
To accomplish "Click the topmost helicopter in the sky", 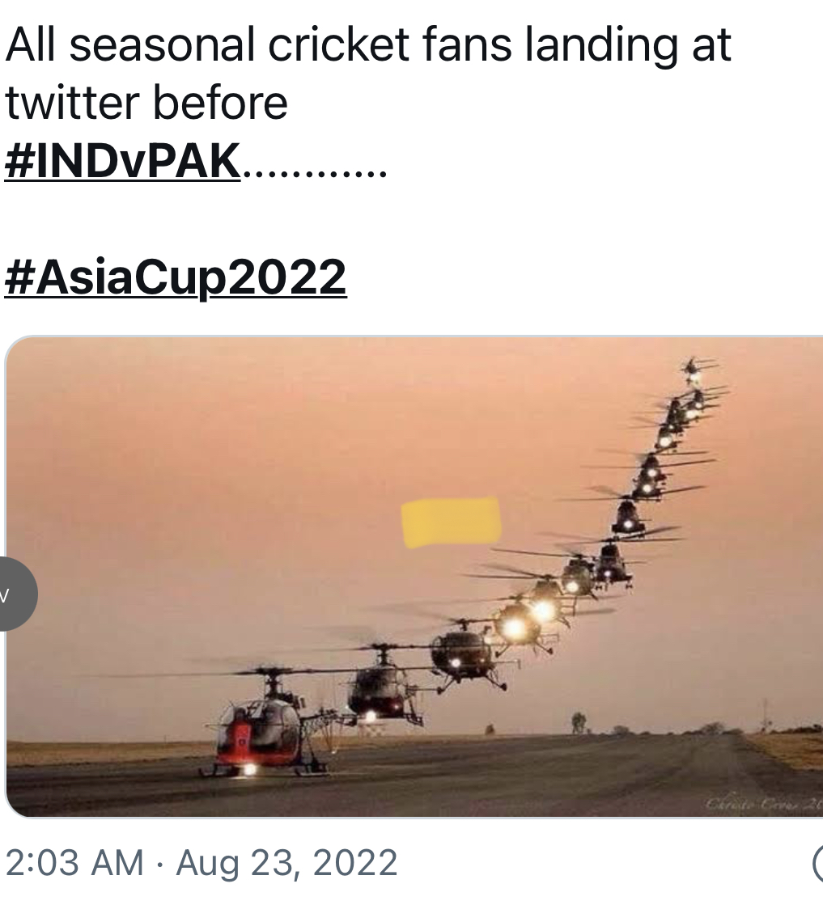I will click(696, 371).
